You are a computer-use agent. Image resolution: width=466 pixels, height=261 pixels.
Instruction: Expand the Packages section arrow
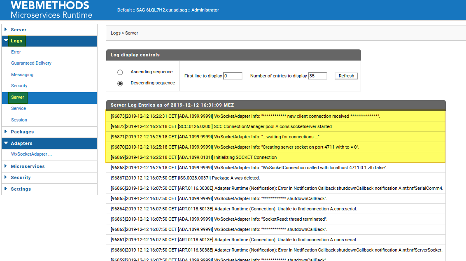(5, 131)
